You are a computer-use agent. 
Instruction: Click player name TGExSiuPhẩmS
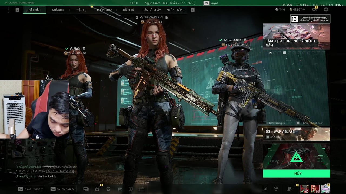[153, 17]
